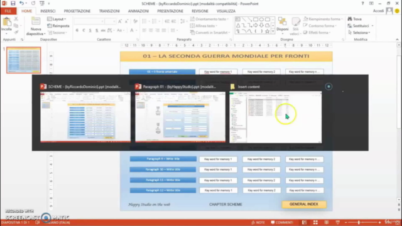Click the Format Painter brush icon

(x=16, y=32)
